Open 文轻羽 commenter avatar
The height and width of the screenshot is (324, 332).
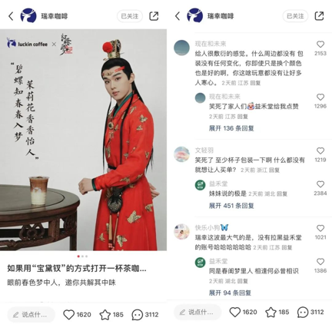click(x=181, y=154)
